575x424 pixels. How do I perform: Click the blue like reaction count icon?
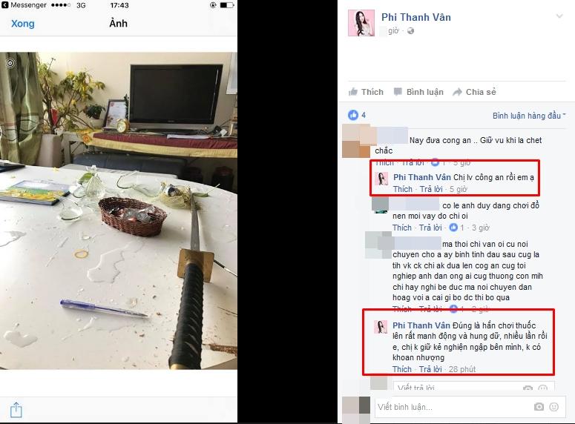[353, 115]
